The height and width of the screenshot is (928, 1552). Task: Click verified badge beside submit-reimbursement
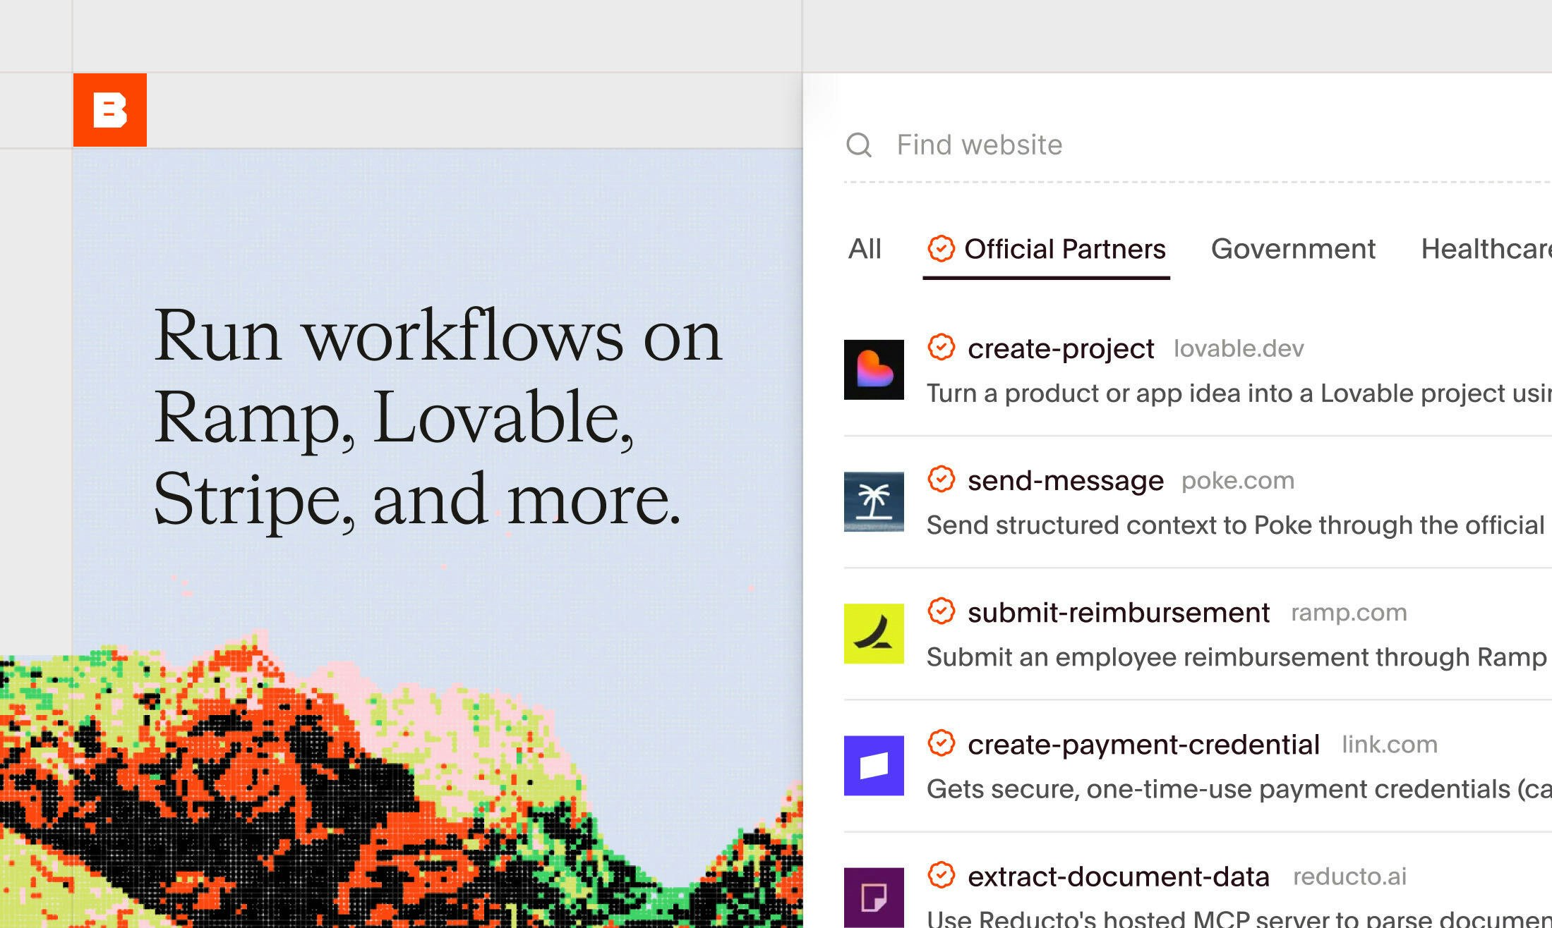click(941, 611)
